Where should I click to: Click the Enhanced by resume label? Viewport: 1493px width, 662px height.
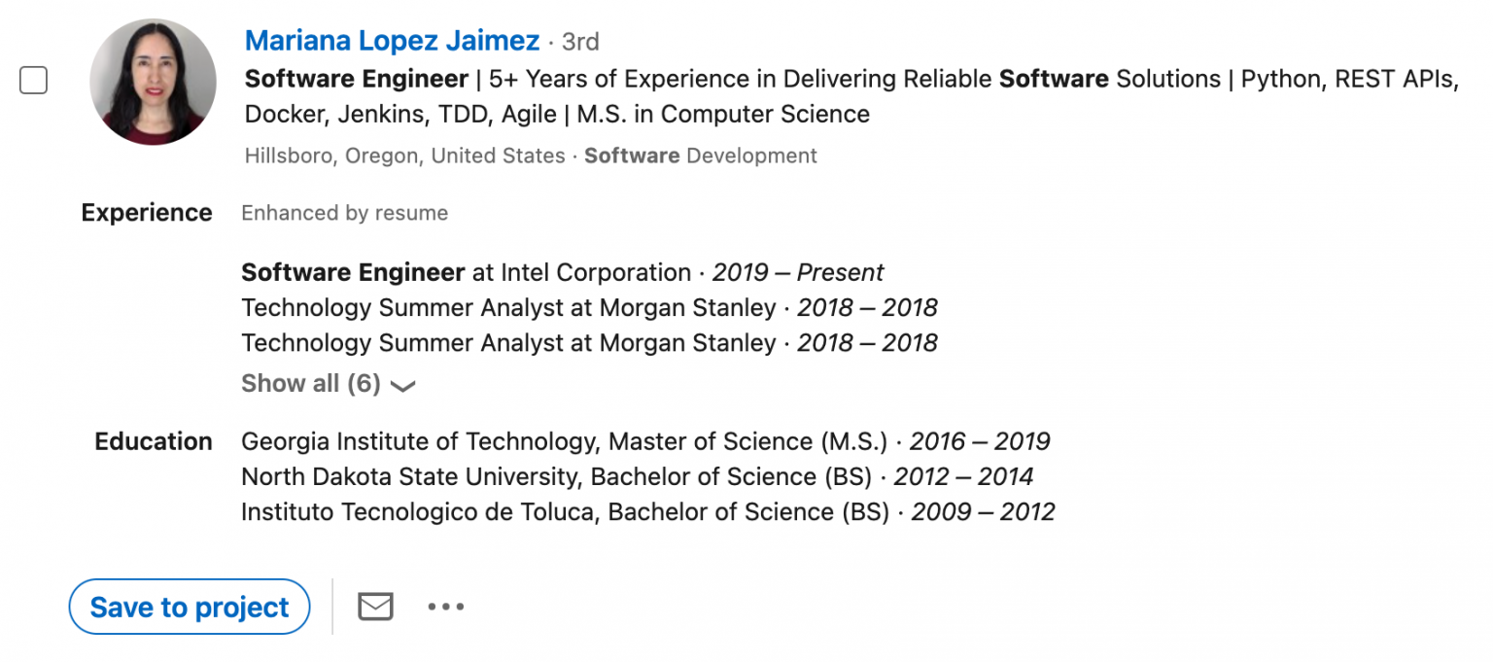pyautogui.click(x=344, y=213)
